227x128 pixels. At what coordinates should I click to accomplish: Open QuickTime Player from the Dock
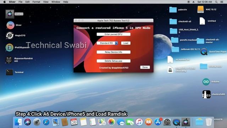pos(177,122)
